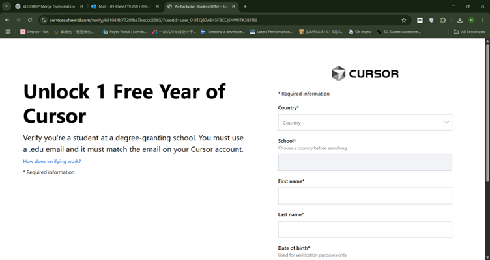Reload the current page
The width and height of the screenshot is (490, 260).
30,20
